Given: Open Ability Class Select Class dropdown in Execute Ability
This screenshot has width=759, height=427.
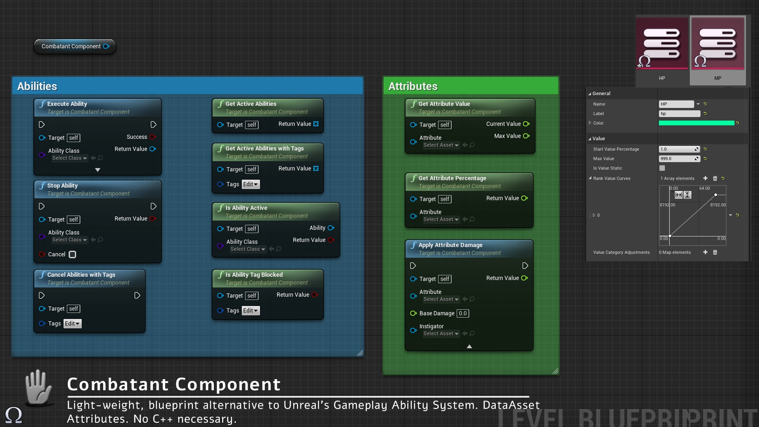Looking at the screenshot, I should coord(70,158).
